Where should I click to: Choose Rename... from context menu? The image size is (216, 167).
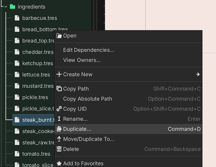coord(128,119)
